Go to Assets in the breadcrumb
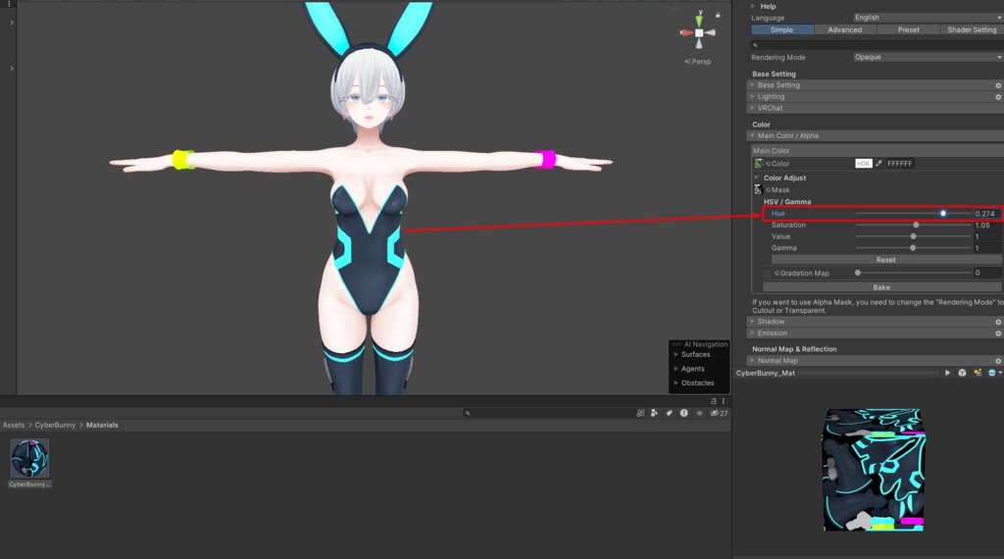The image size is (1004, 559). 14,426
